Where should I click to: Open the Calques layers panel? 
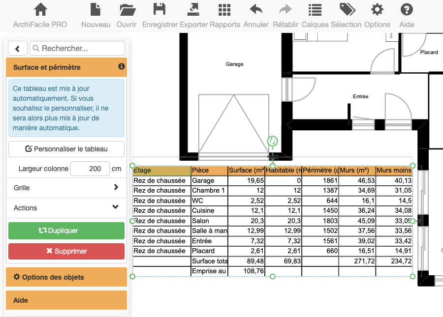pos(315,10)
